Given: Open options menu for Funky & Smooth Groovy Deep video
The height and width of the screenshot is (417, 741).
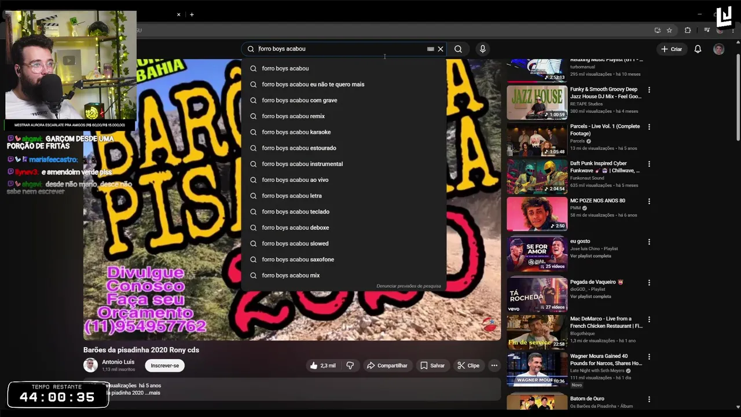Looking at the screenshot, I should (x=649, y=90).
